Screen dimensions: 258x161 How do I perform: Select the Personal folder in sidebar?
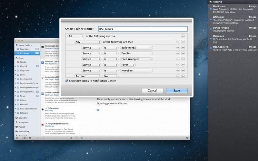click(27, 104)
